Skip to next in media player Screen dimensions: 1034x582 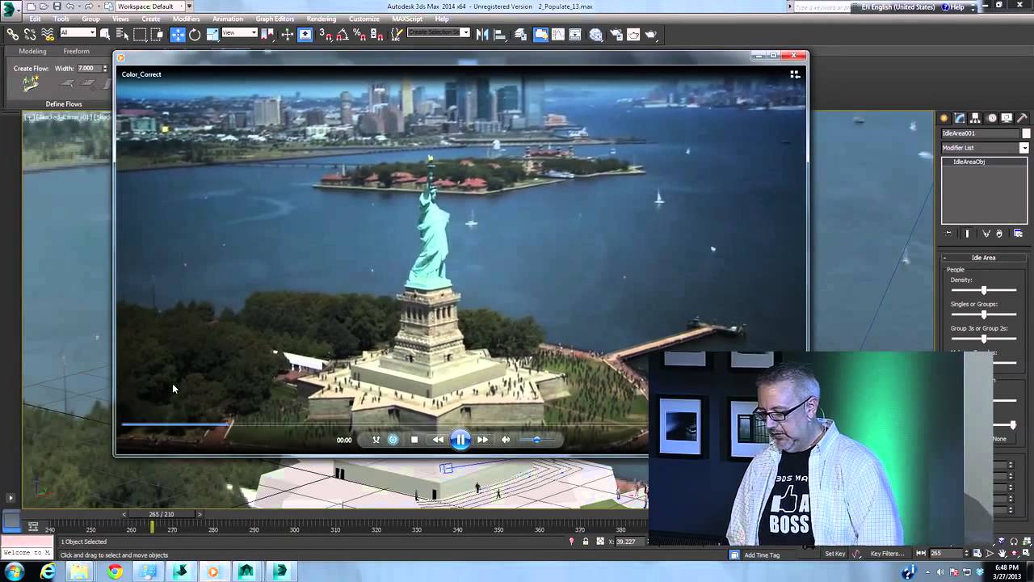coord(482,440)
